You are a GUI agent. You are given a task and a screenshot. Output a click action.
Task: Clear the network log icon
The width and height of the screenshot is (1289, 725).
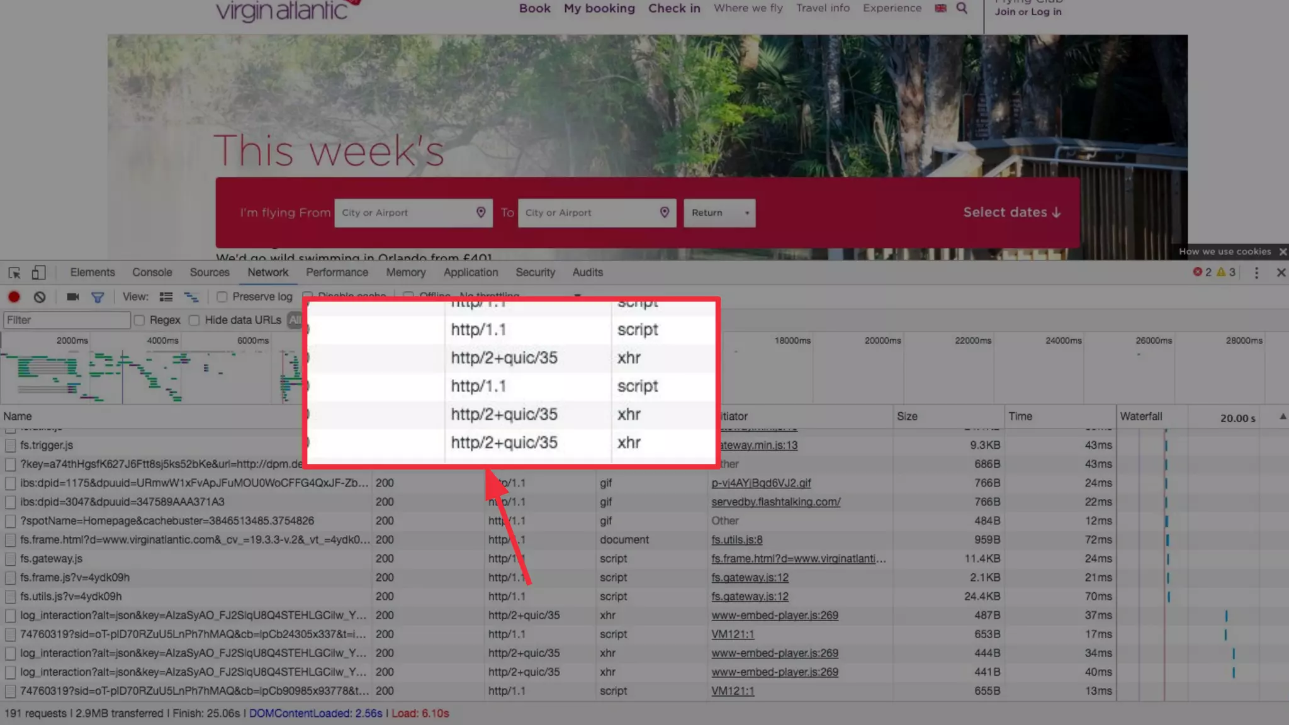(40, 297)
